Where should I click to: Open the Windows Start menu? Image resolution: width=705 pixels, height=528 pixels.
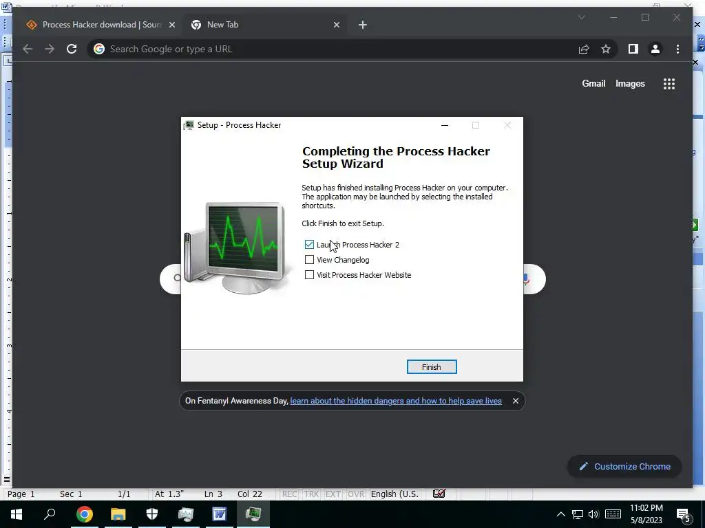click(17, 514)
